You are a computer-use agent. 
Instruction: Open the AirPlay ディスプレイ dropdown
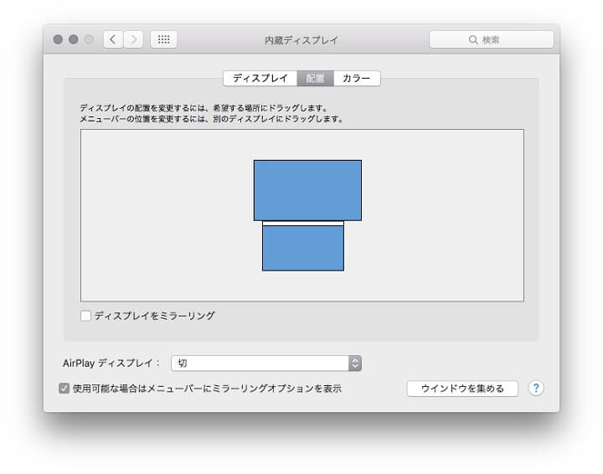tap(266, 363)
